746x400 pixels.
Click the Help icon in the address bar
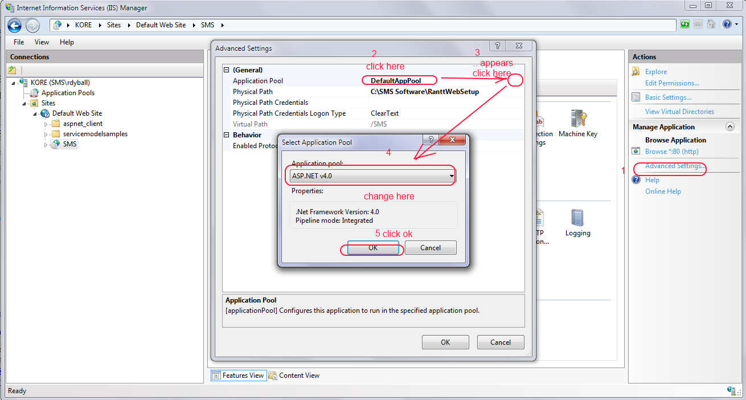pyautogui.click(x=727, y=25)
